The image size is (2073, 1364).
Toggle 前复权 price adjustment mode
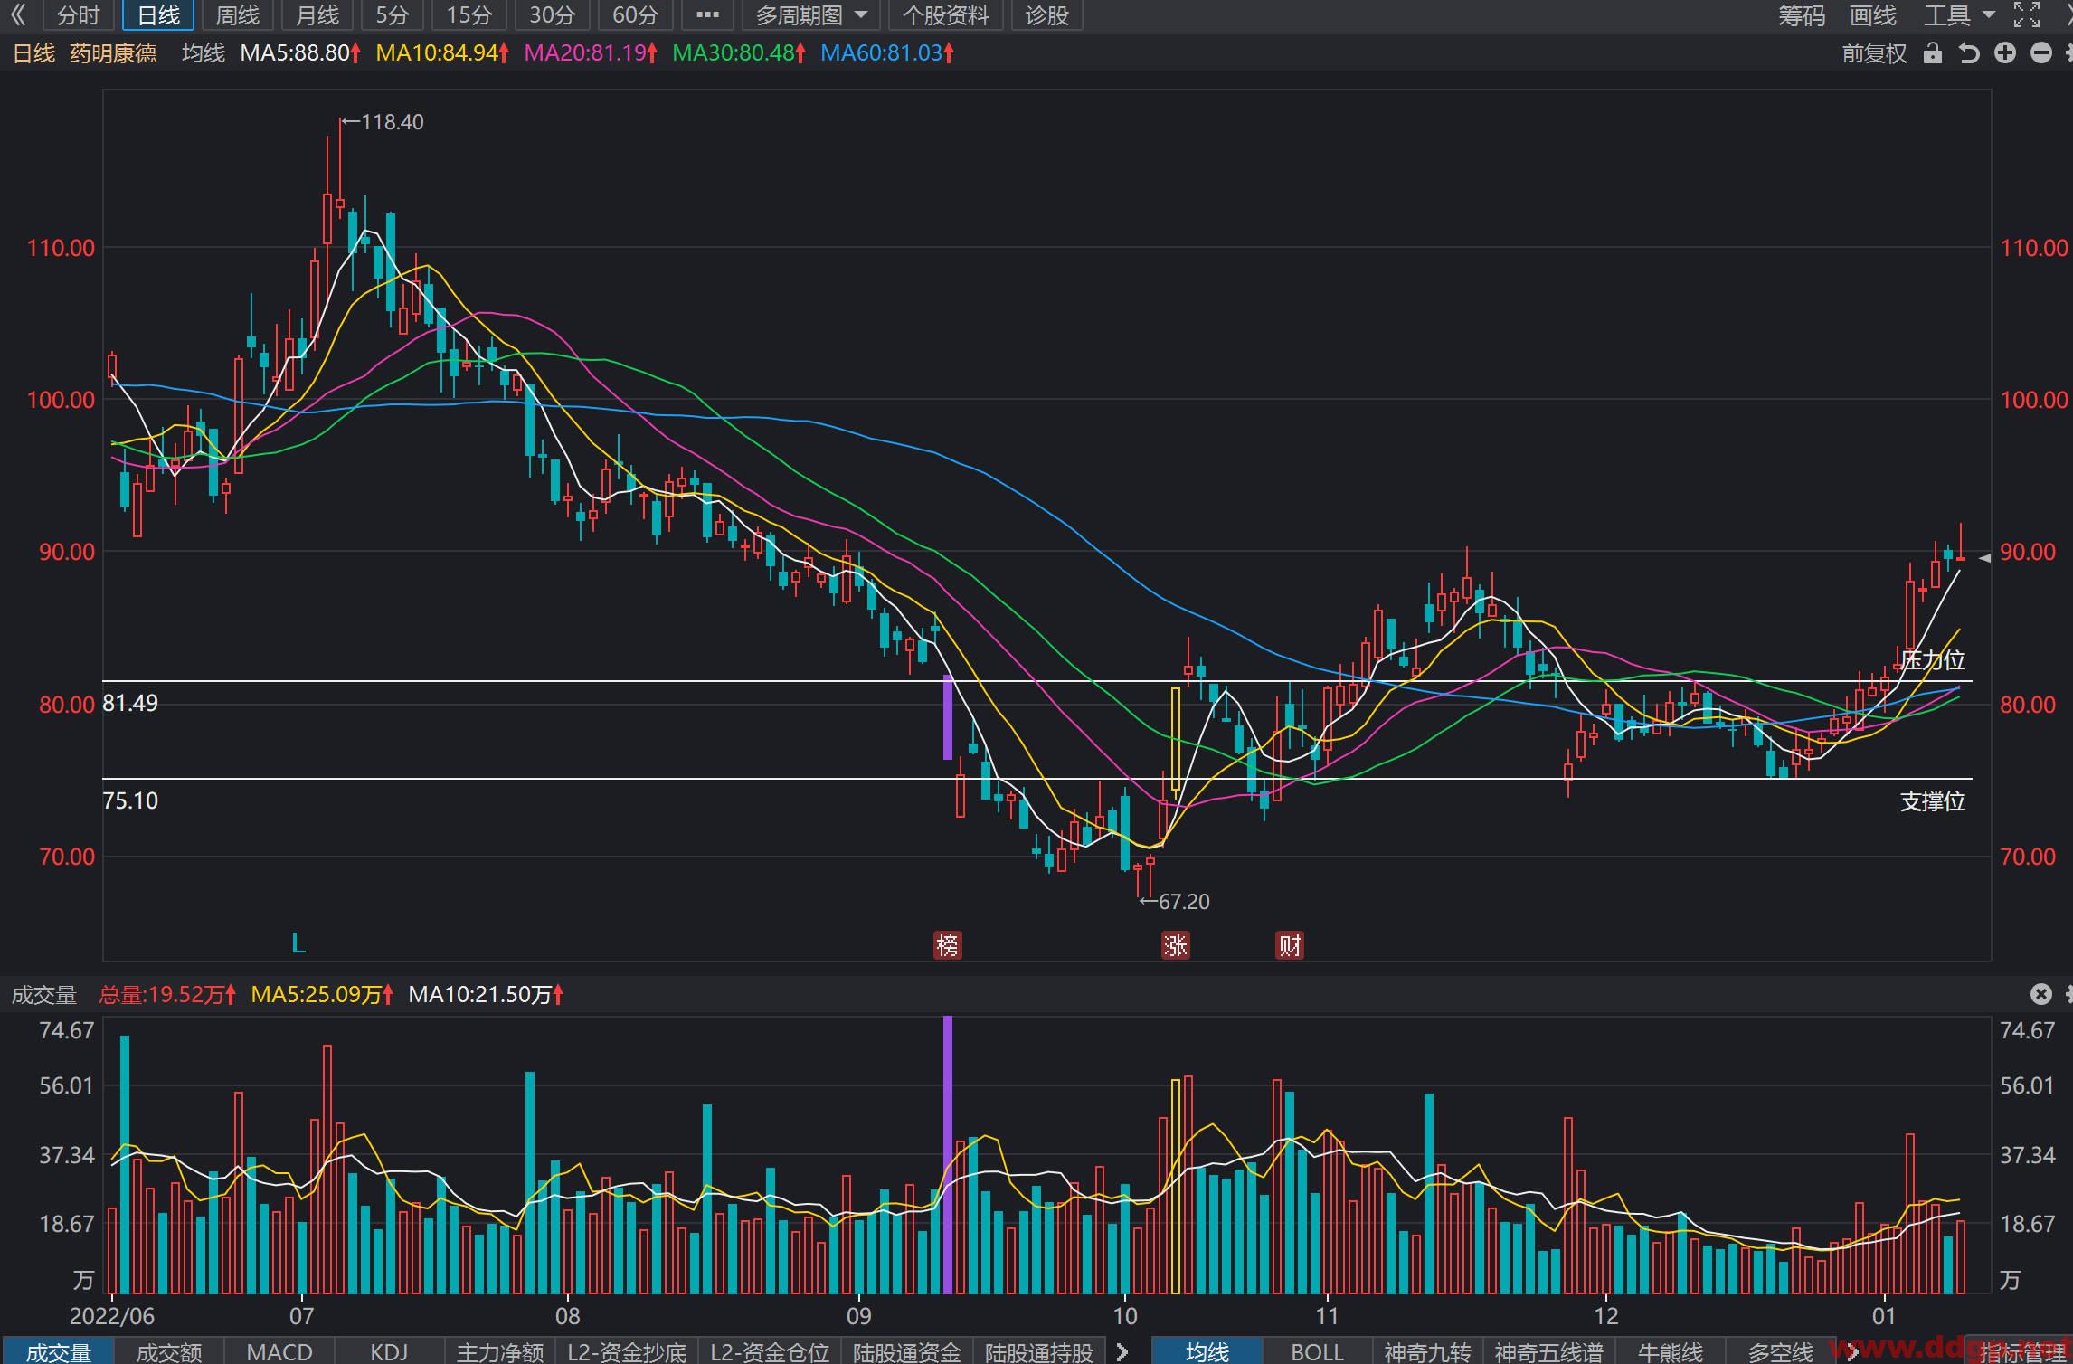[1874, 53]
